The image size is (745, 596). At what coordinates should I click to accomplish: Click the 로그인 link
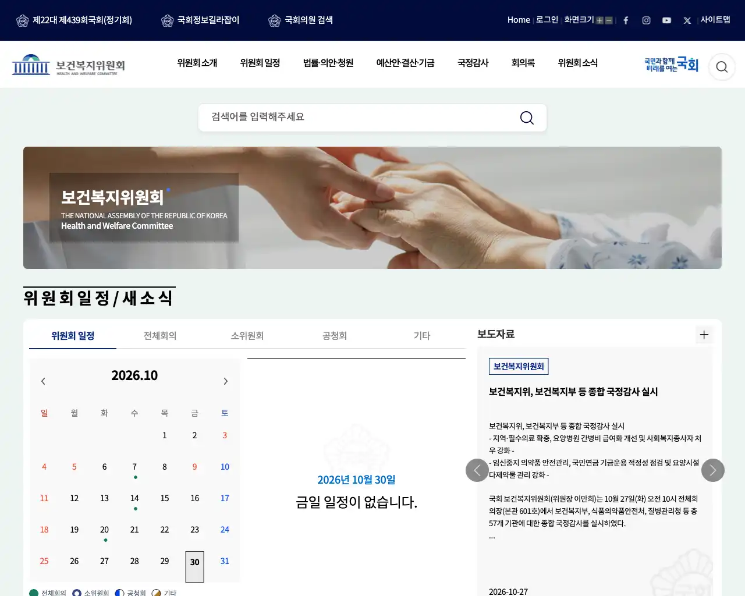547,20
